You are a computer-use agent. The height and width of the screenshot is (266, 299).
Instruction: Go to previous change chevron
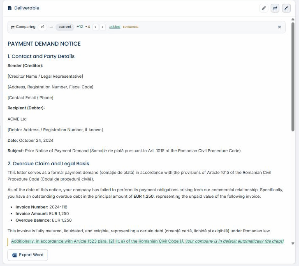(x=95, y=27)
